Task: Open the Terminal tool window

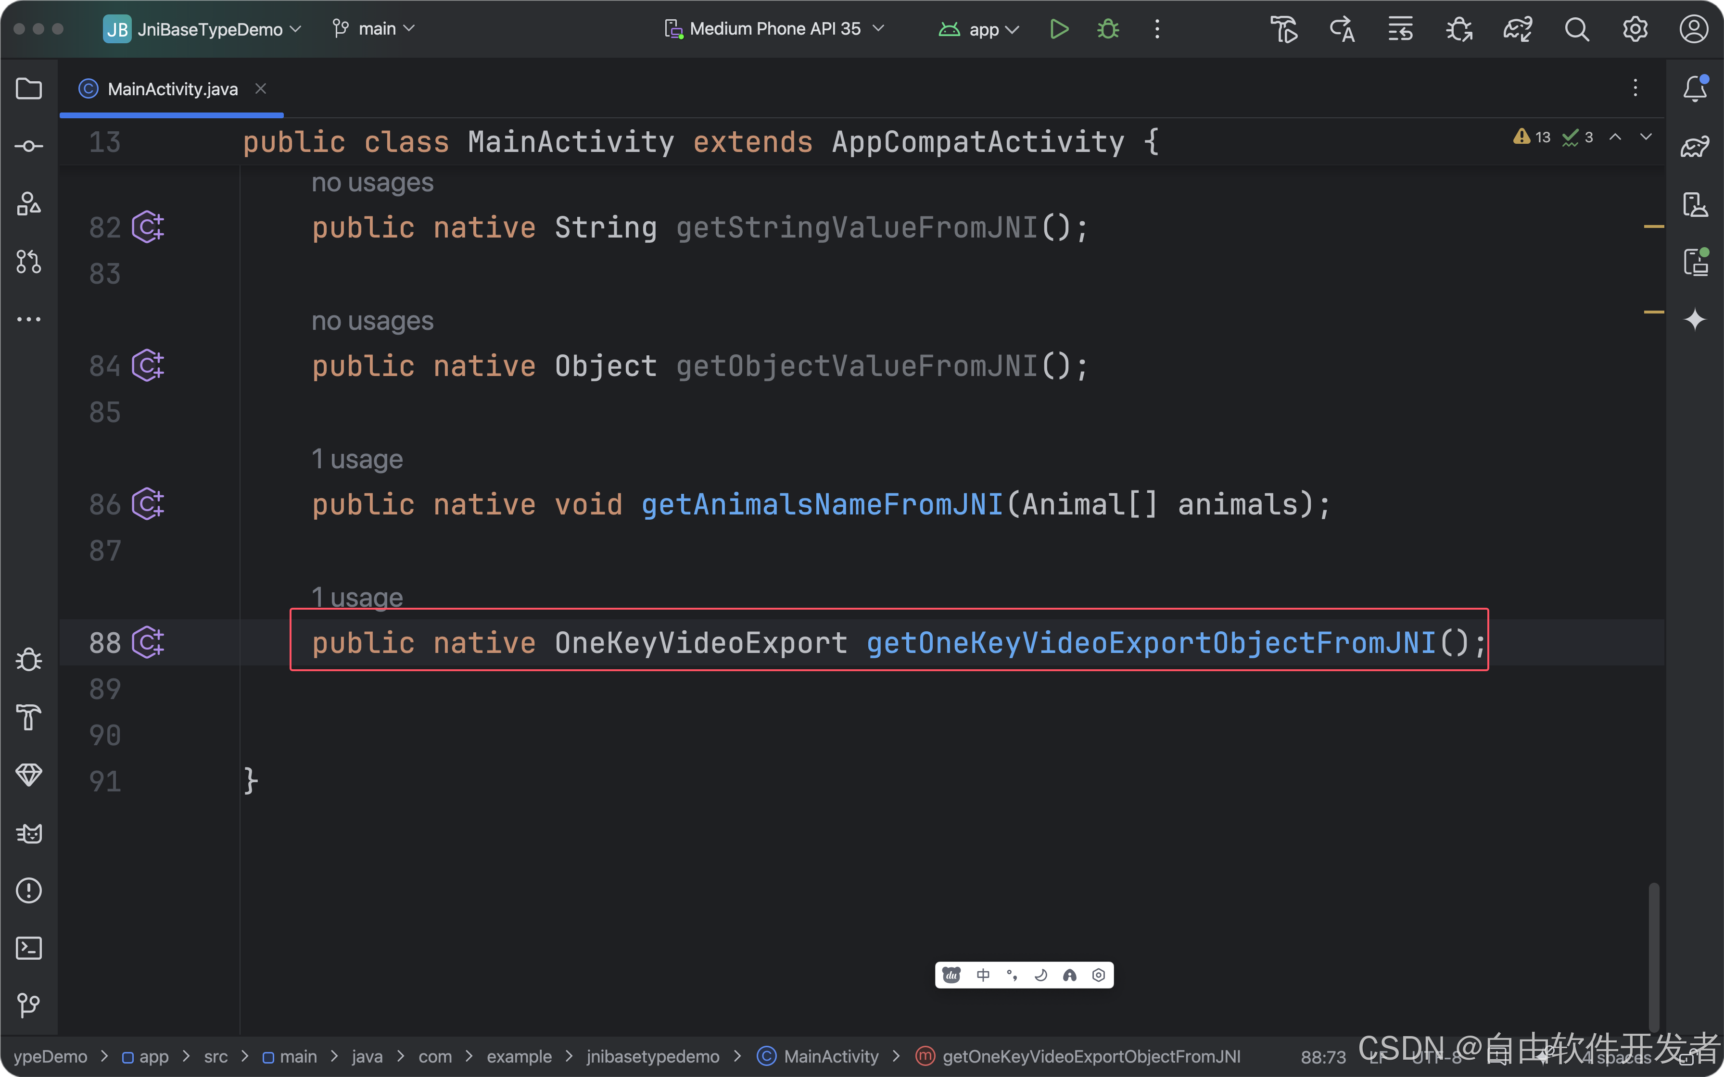Action: pos(28,947)
